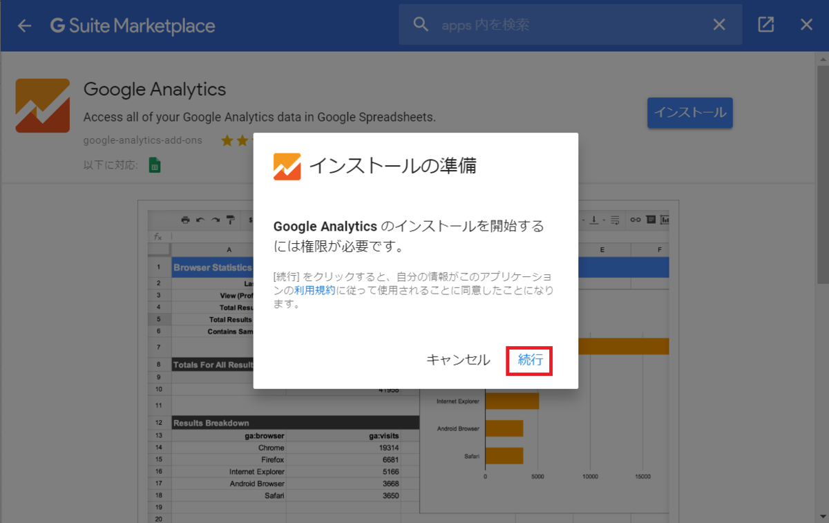Click the Google Analytics app name heading
This screenshot has width=829, height=523.
coord(155,89)
